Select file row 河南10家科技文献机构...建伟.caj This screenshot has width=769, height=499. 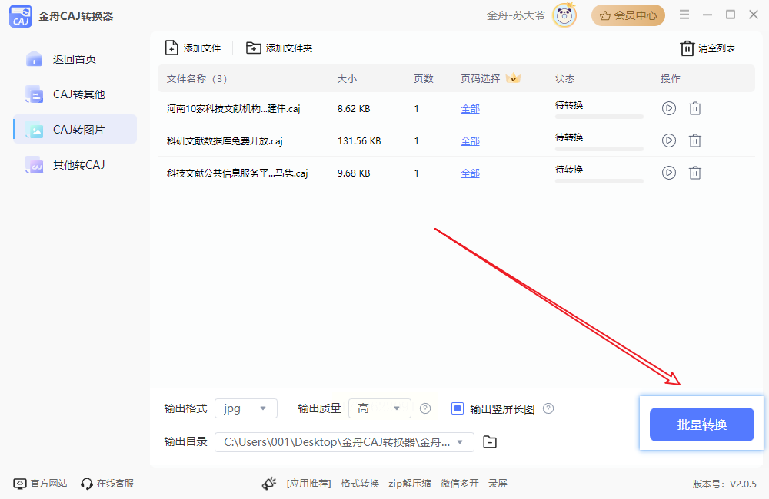[x=456, y=109]
